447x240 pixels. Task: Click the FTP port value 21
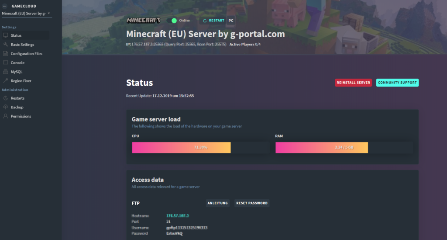[168, 222]
